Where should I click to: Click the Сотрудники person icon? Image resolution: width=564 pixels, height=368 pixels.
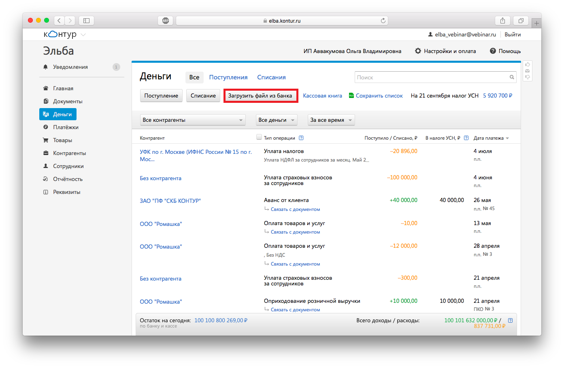click(x=46, y=166)
